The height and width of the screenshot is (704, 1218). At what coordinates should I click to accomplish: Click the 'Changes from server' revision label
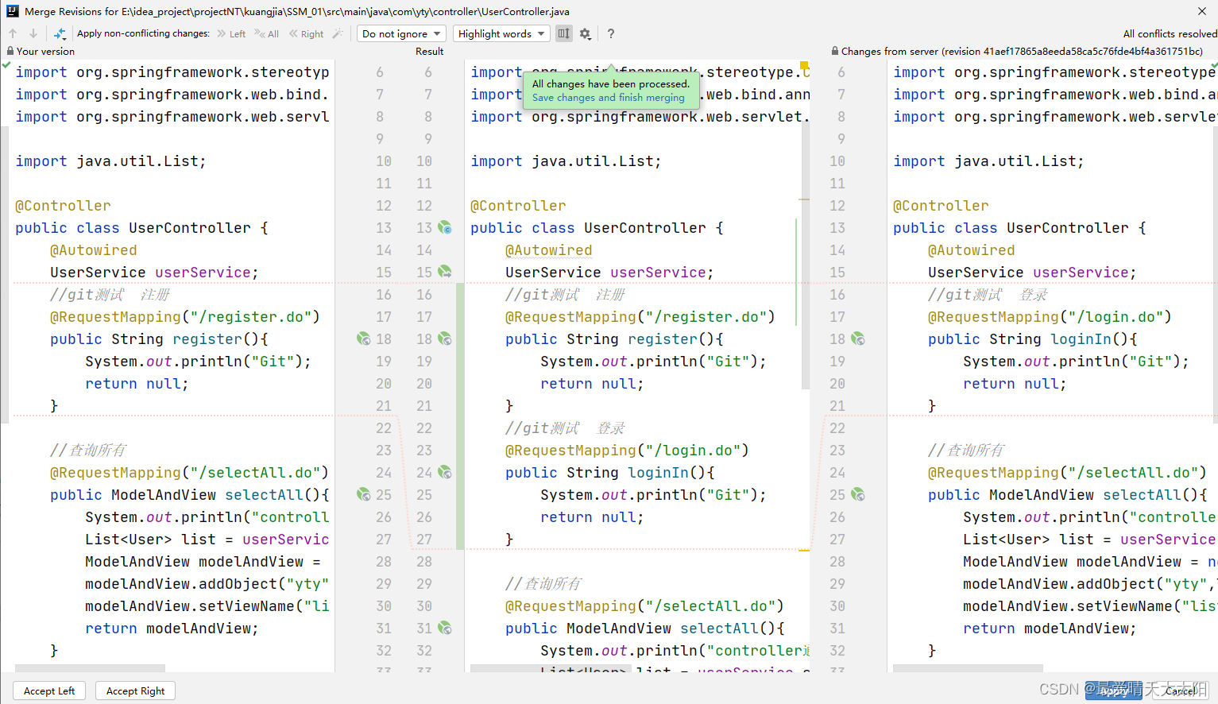click(x=1022, y=52)
